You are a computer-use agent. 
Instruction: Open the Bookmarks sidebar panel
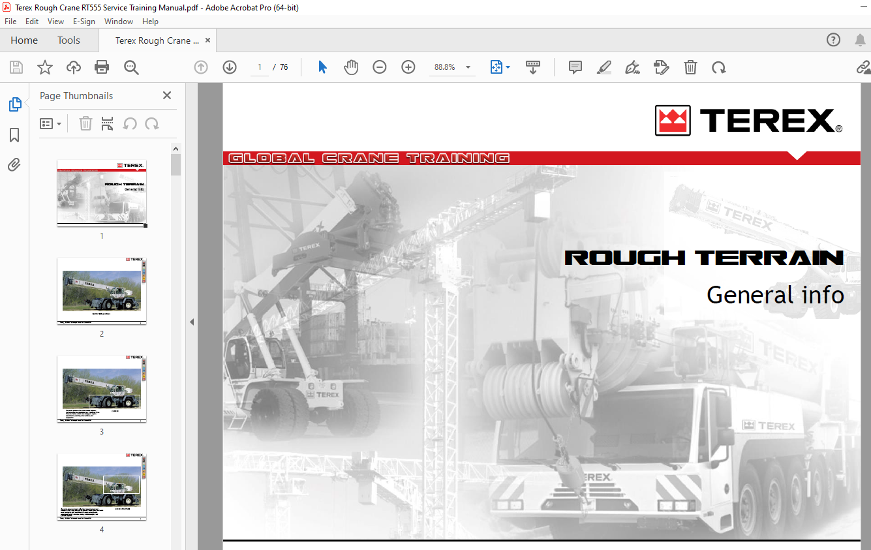tap(14, 135)
